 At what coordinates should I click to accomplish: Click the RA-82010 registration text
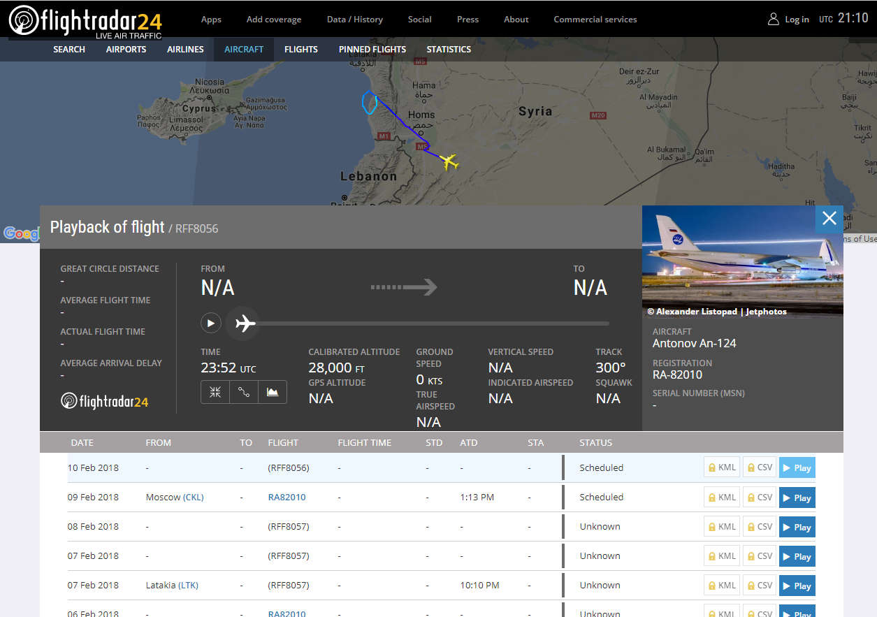[x=678, y=375]
